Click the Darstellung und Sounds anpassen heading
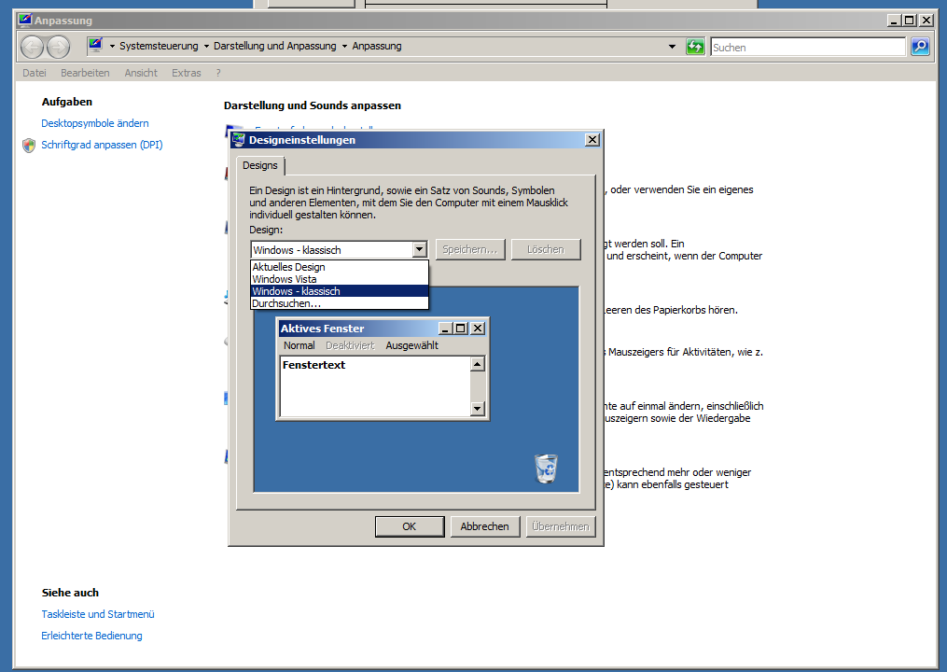This screenshot has width=947, height=672. tap(313, 105)
